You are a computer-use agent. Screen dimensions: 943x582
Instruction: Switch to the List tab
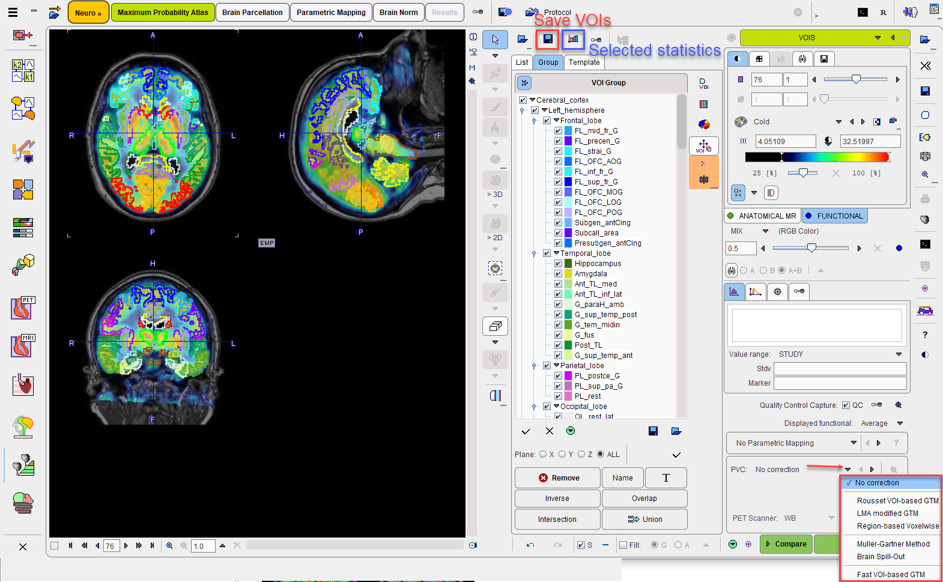522,62
